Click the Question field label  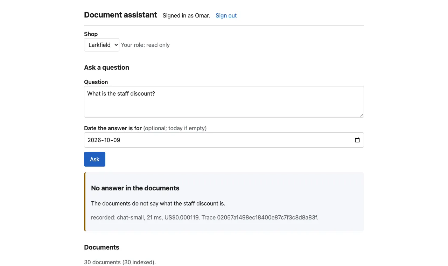click(96, 82)
